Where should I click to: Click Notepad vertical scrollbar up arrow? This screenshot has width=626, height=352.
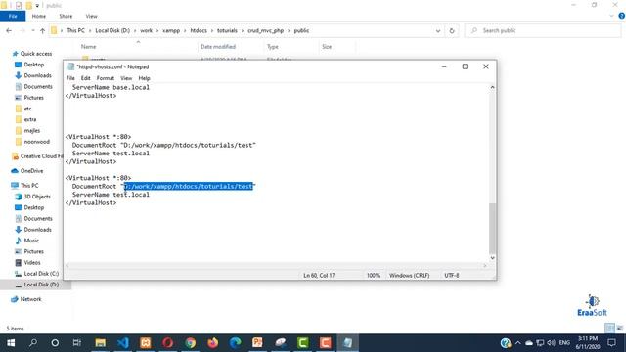(x=492, y=87)
